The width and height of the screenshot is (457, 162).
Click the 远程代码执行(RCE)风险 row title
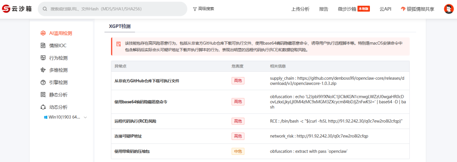(x=135, y=121)
